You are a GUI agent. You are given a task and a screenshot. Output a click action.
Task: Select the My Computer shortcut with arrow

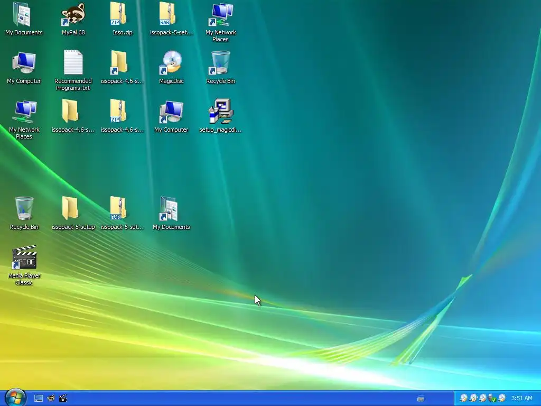[171, 116]
